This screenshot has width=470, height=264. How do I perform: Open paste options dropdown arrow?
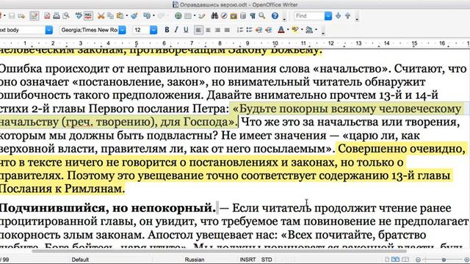tap(126, 16)
